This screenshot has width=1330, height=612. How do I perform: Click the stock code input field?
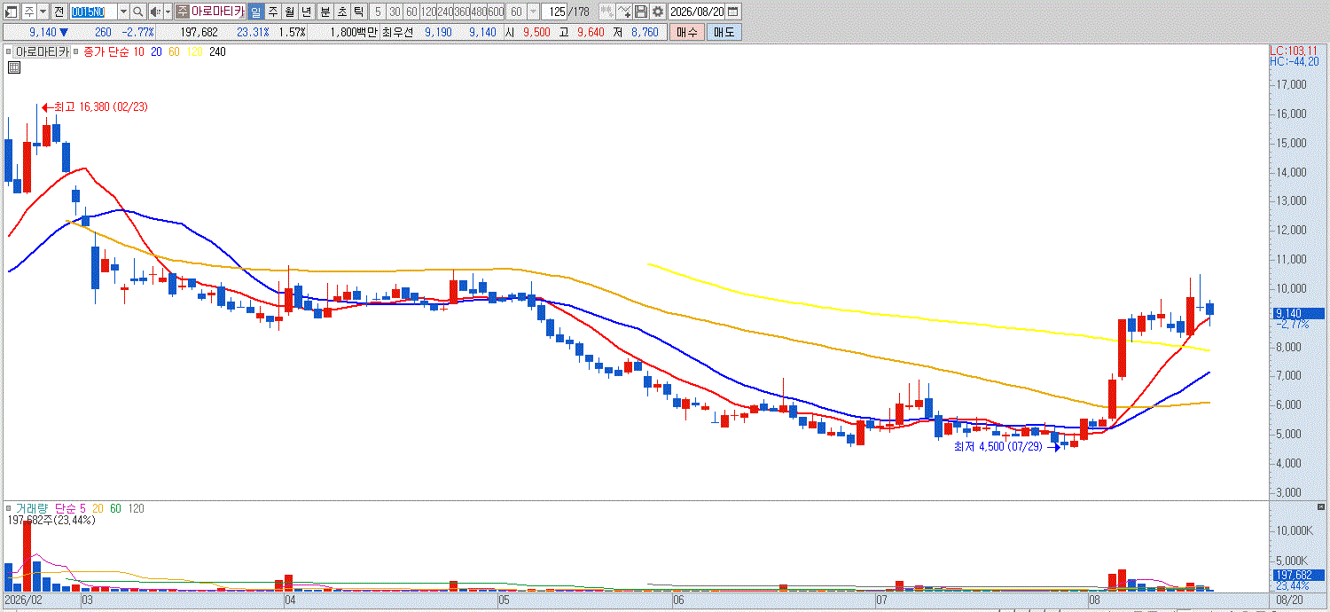[x=93, y=12]
